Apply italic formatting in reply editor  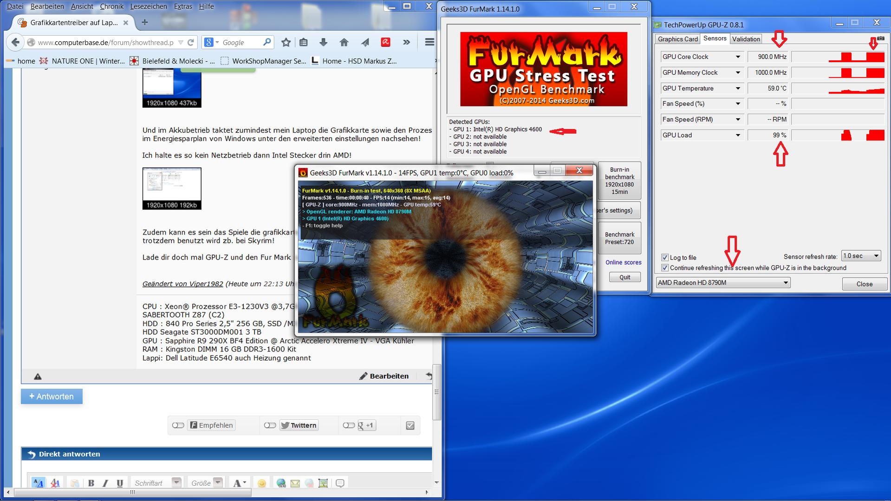point(105,483)
